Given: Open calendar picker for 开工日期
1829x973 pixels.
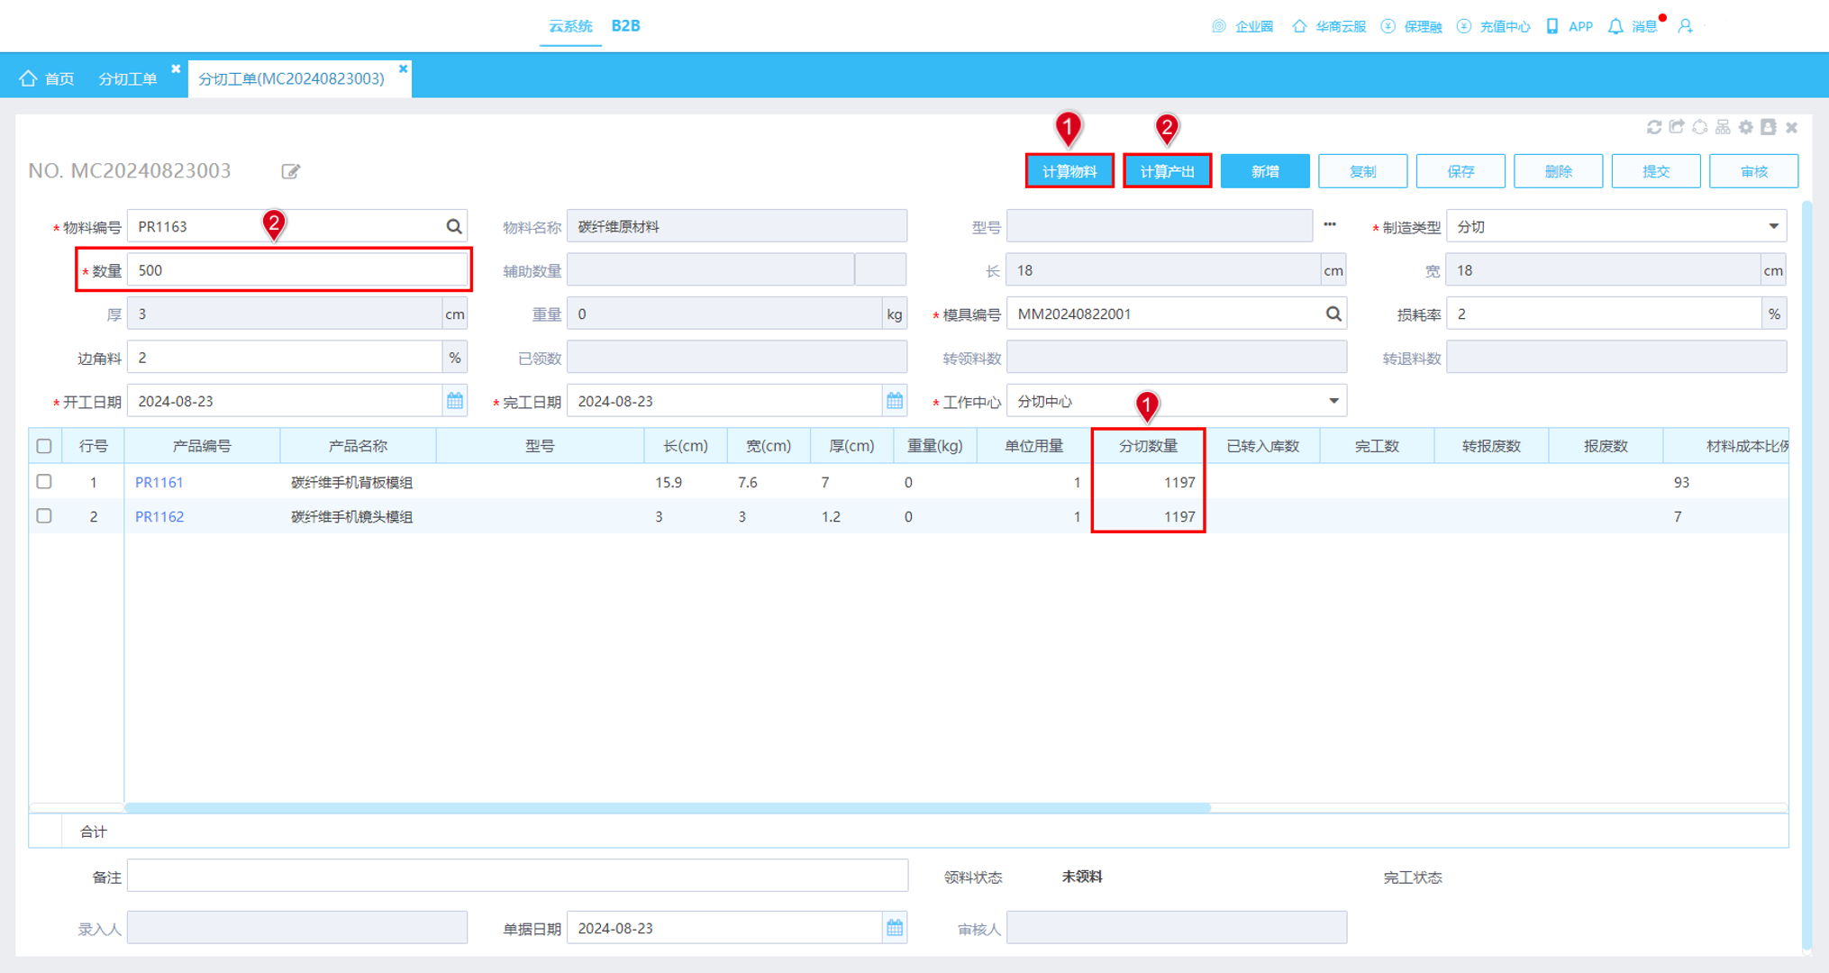Looking at the screenshot, I should [x=455, y=401].
